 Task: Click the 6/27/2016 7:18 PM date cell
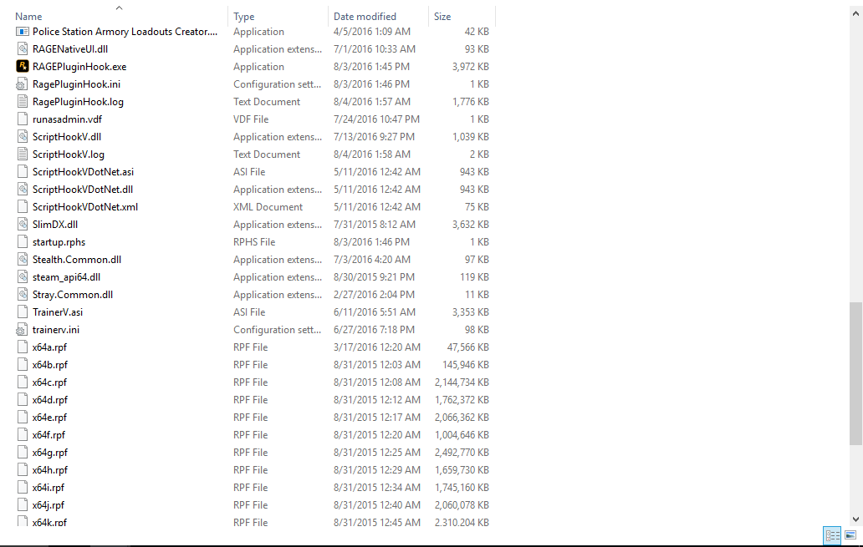pyautogui.click(x=375, y=330)
